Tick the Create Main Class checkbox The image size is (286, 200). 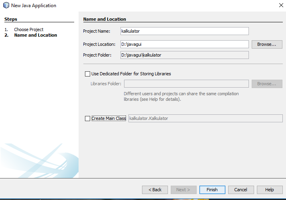coord(87,118)
